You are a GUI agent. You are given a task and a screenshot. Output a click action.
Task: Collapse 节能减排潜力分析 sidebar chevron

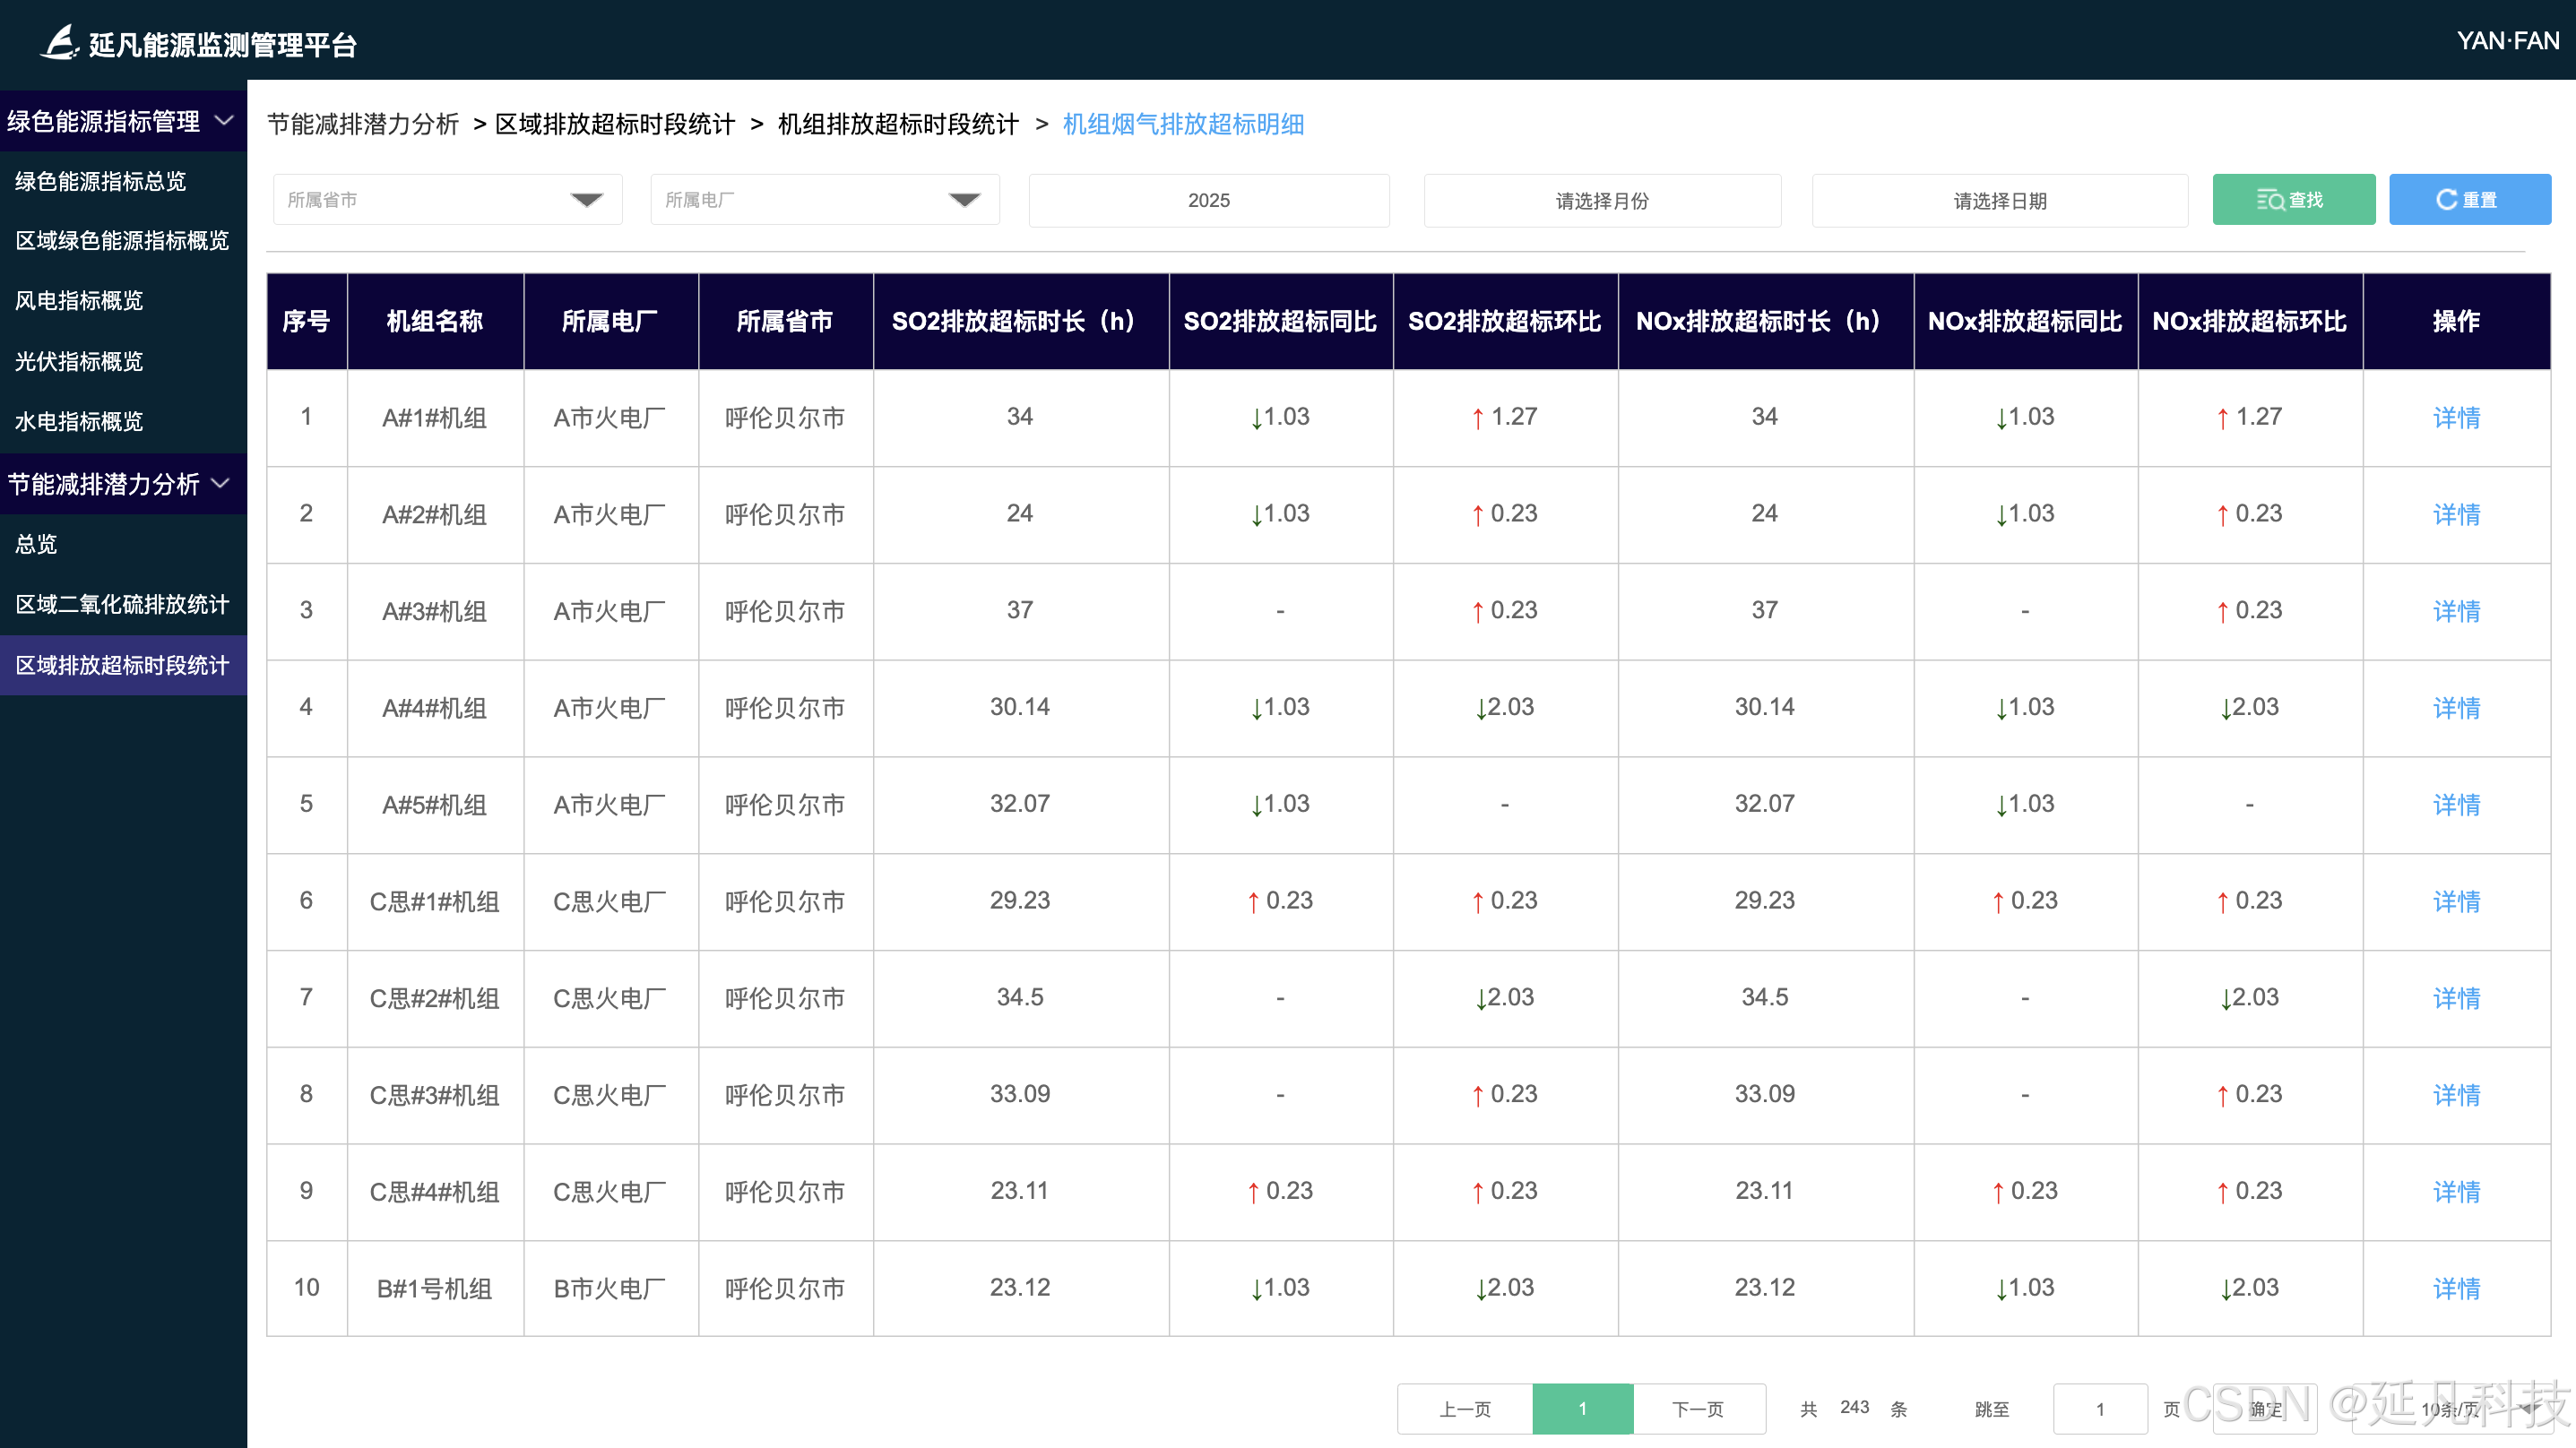pos(221,484)
